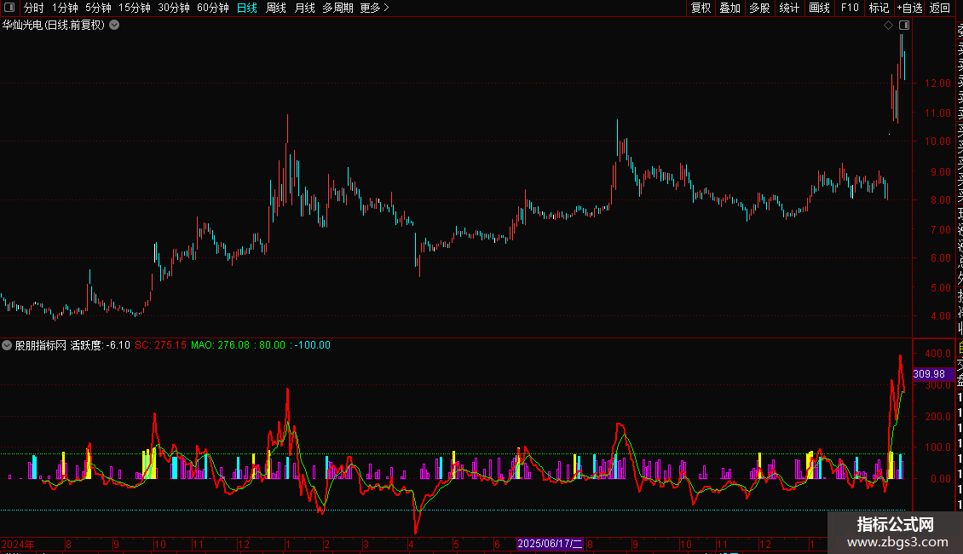Open the 复权 adjustment tool

point(701,8)
